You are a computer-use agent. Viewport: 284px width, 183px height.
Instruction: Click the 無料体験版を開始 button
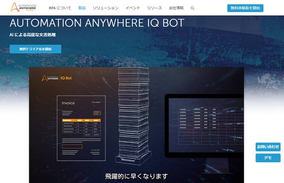pyautogui.click(x=245, y=8)
